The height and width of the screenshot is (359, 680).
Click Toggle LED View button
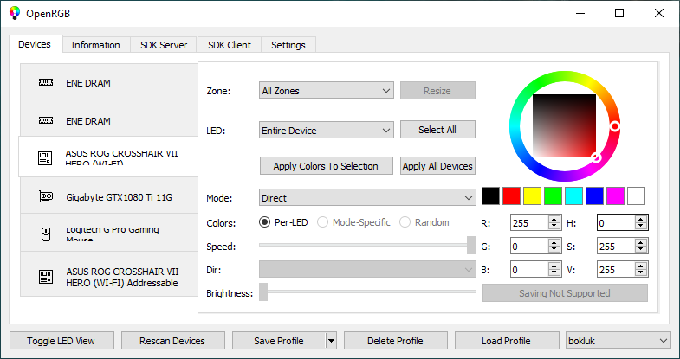(62, 341)
